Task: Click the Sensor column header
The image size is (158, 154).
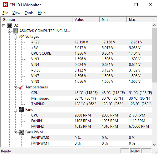Action: tap(37, 19)
